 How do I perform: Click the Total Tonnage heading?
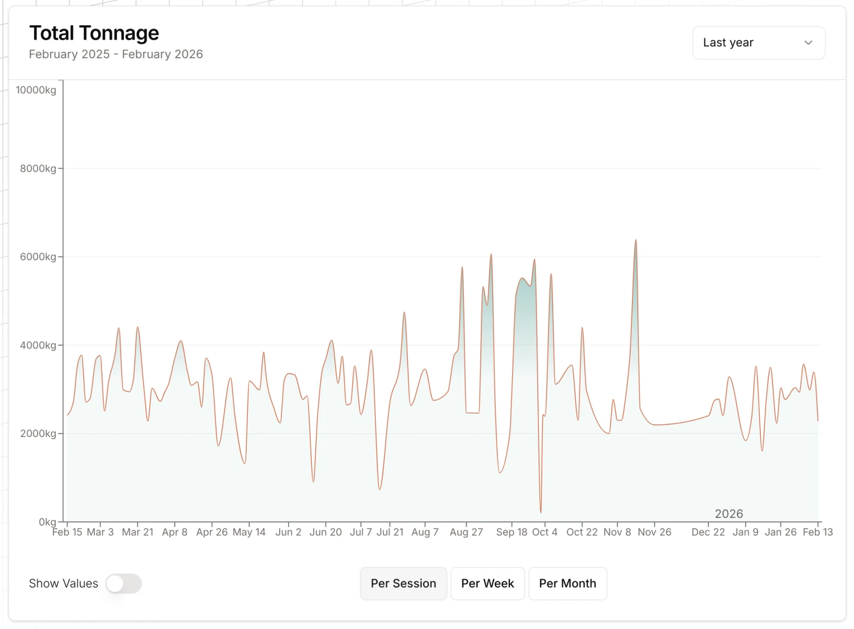coord(94,33)
